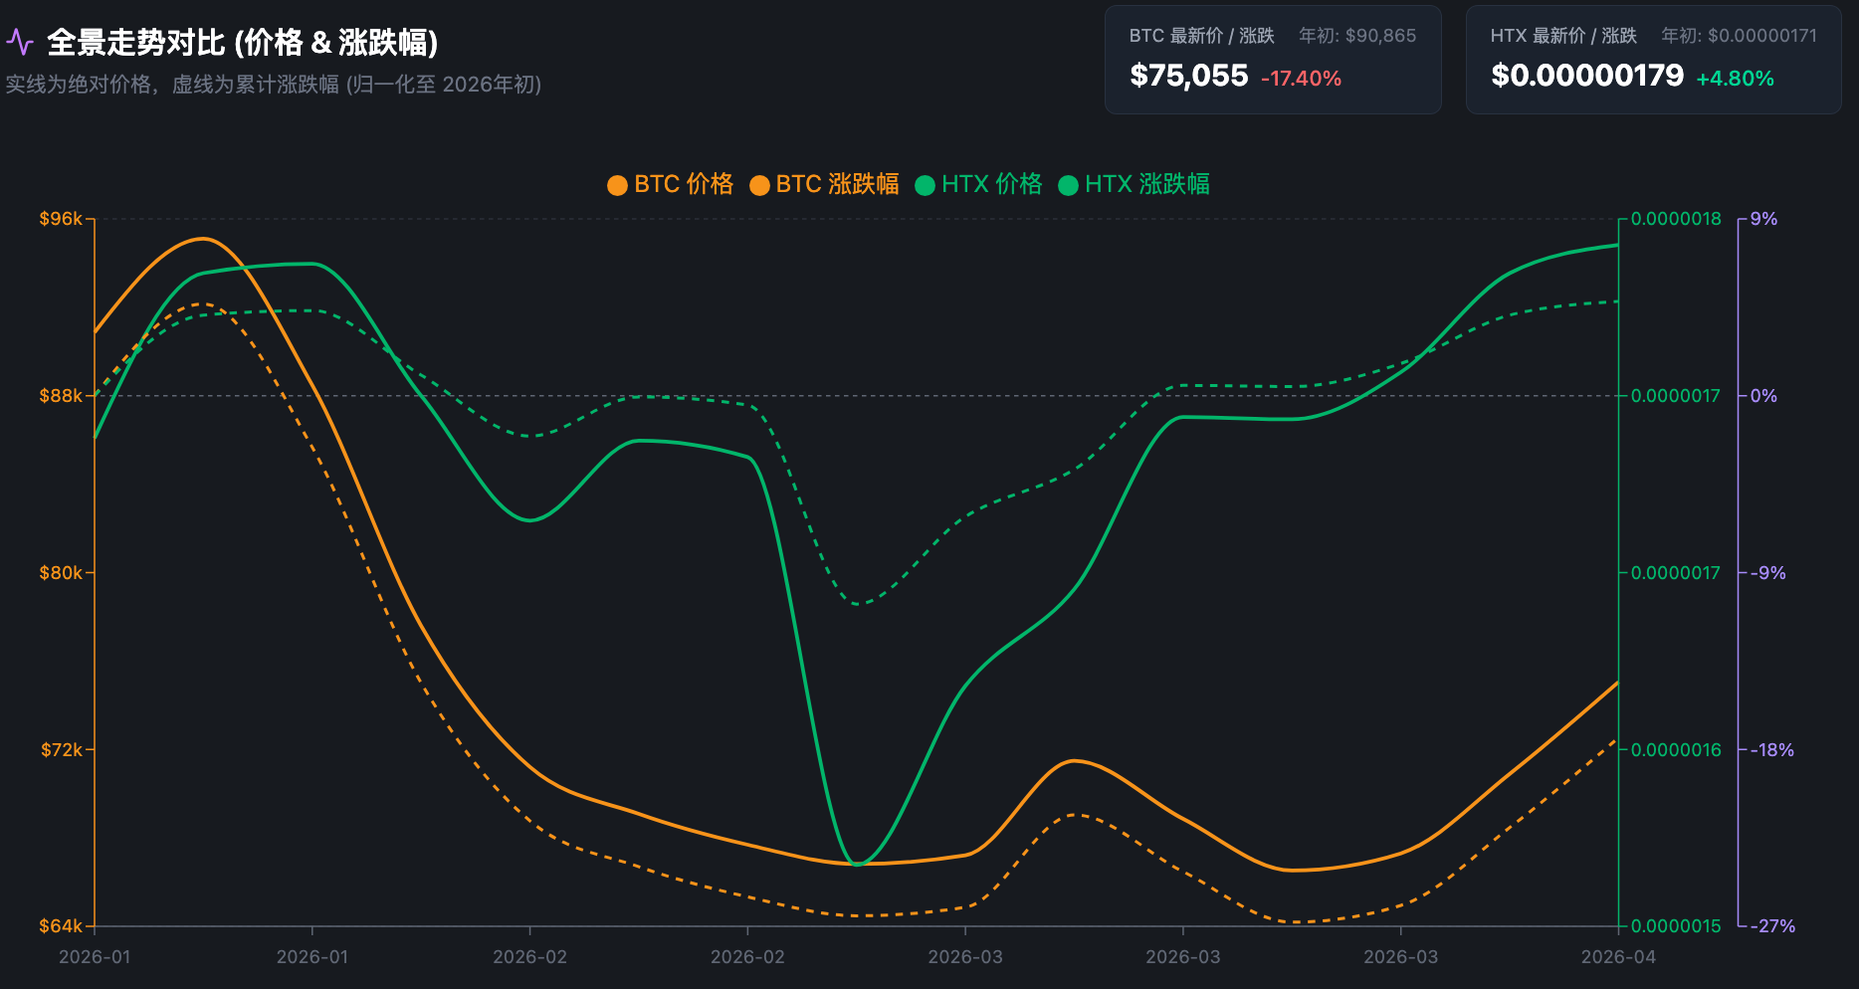The width and height of the screenshot is (1859, 989).
Task: Click the BTC -17.40% change value
Action: pos(1301,79)
